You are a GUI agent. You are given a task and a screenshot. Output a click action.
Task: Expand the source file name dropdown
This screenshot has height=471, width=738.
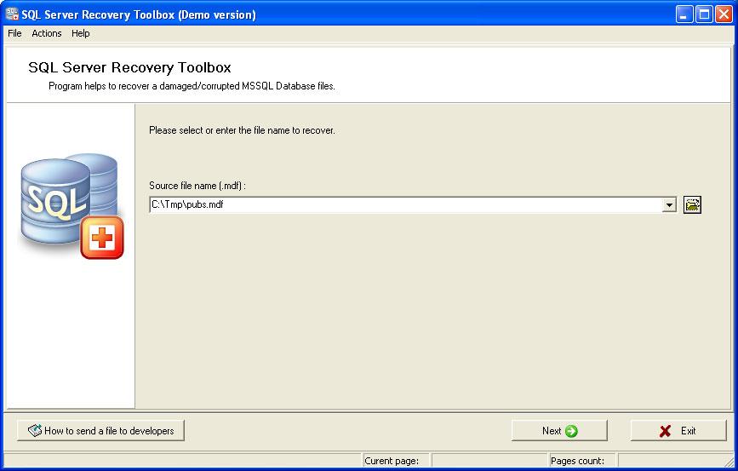pyautogui.click(x=669, y=205)
